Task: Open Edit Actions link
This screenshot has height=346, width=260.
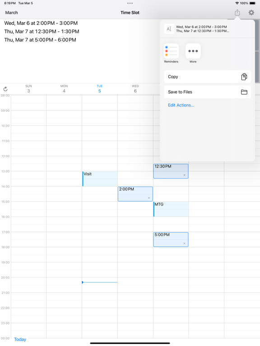Action: 181,105
